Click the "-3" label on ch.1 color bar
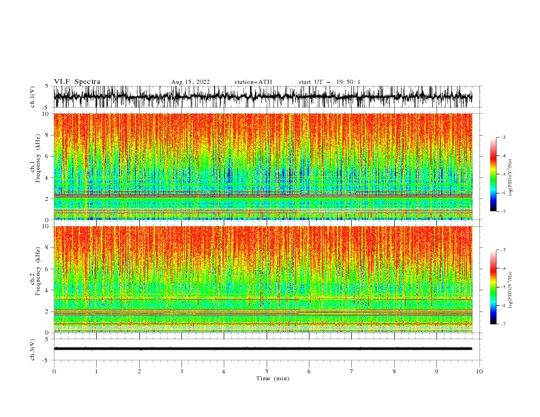540x417 pixels. 503,137
